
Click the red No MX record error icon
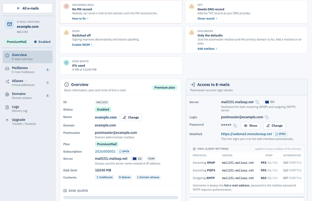point(66,6)
